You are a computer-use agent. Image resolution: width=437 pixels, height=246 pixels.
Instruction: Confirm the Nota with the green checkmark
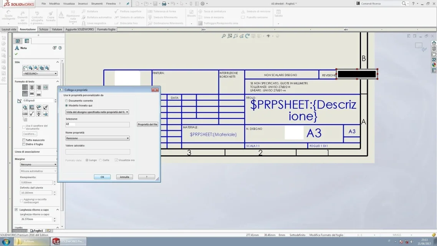(16, 54)
